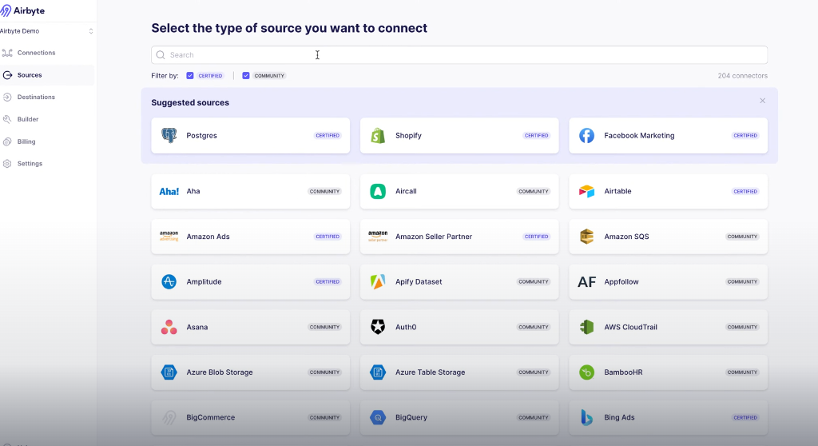The width and height of the screenshot is (818, 446).
Task: Choose the Facebook Marketing source card
Action: (669, 135)
